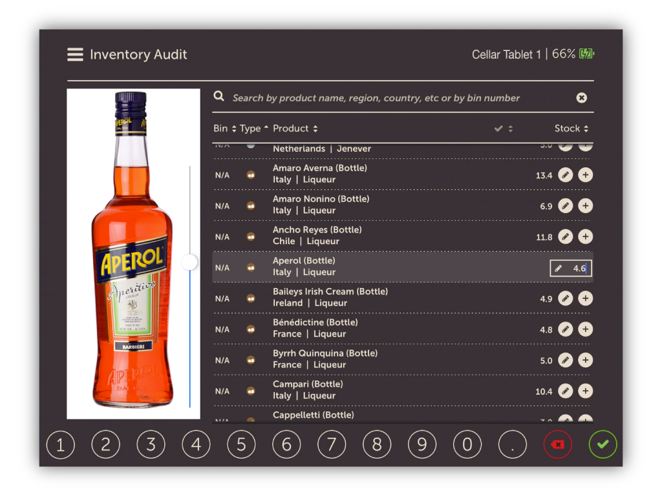Click the Campari stock value 10.4
This screenshot has height=496, width=662.
(x=544, y=392)
